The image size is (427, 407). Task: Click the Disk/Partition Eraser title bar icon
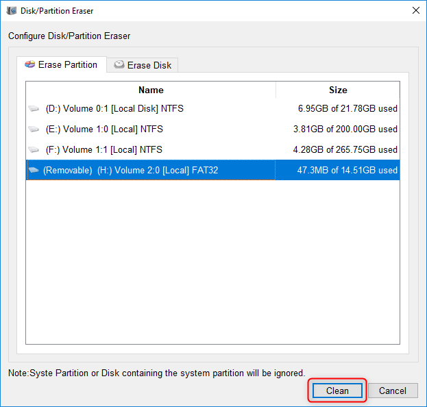coord(12,11)
